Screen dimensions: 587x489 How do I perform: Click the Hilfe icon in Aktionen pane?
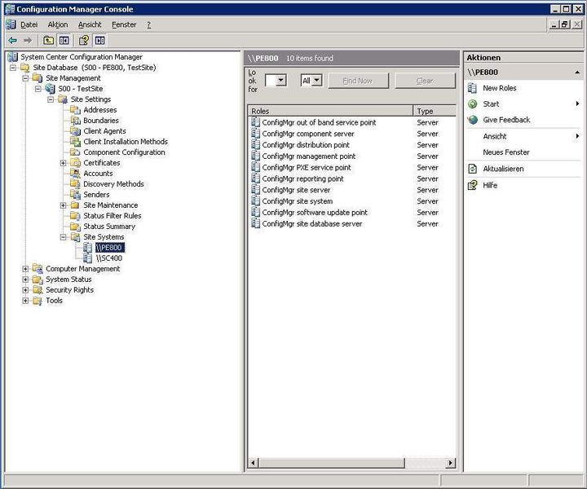point(472,185)
